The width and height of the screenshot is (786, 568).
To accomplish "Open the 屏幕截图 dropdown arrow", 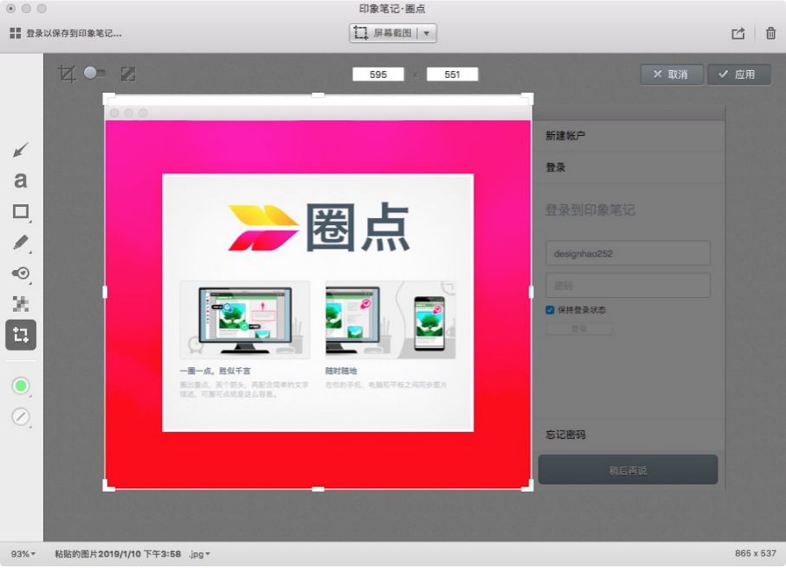I will [427, 33].
